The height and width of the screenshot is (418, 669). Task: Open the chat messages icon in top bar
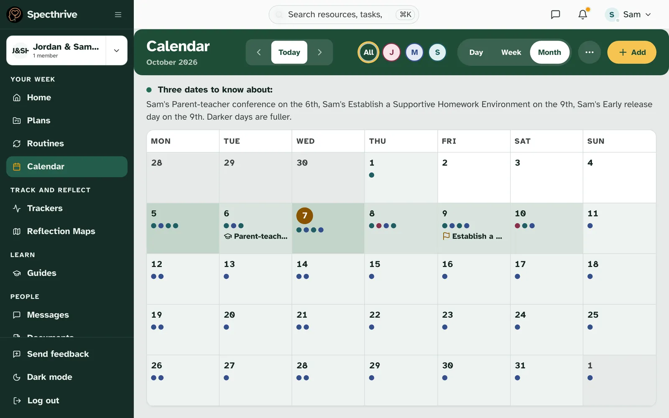[x=555, y=15]
